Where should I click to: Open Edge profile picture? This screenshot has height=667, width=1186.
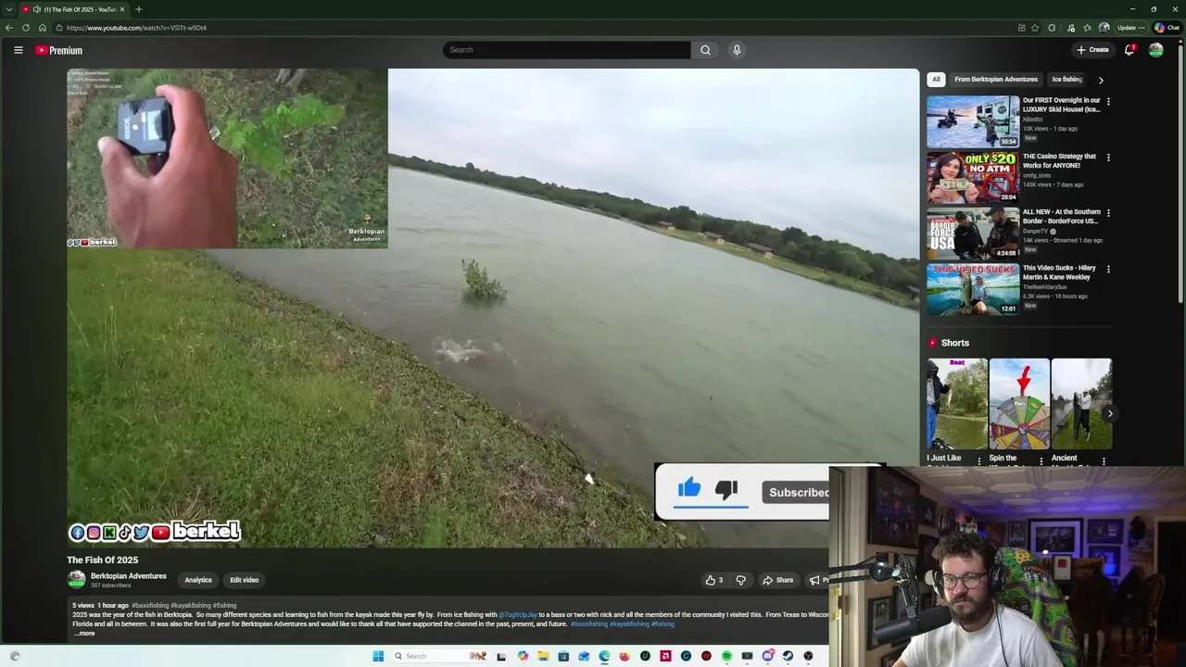pyautogui.click(x=1104, y=28)
